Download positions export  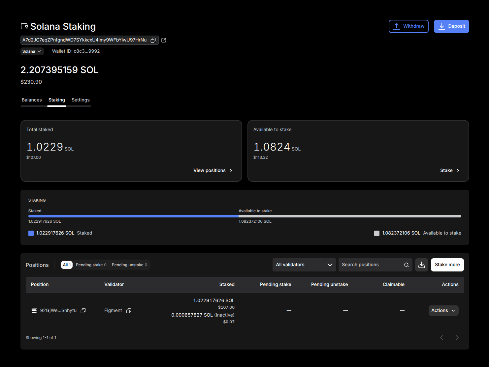pyautogui.click(x=422, y=265)
